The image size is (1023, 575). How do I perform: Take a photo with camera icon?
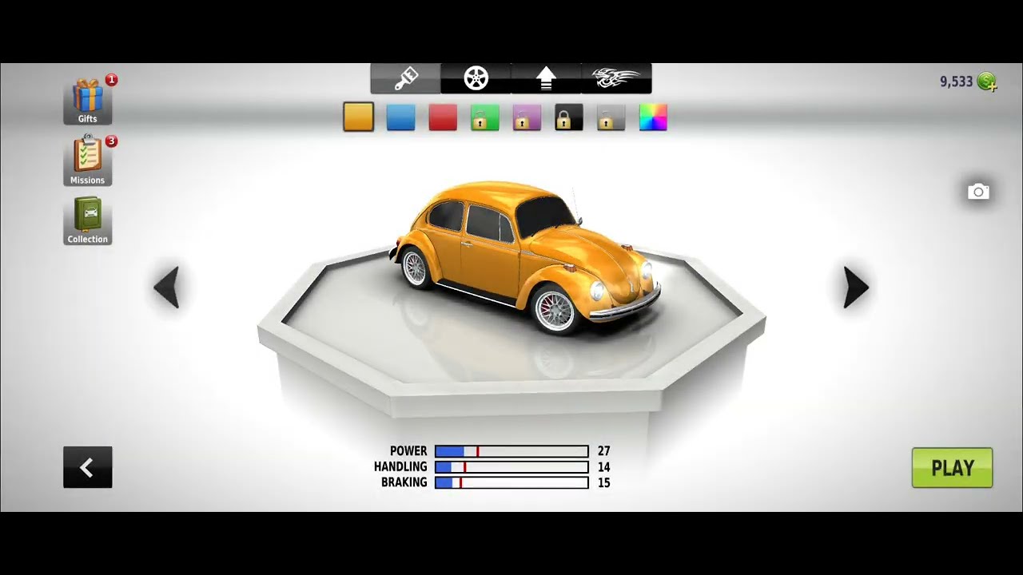pyautogui.click(x=978, y=192)
